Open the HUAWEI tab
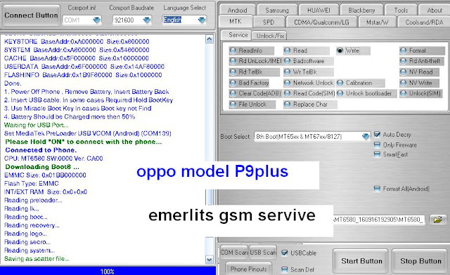The height and width of the screenshot is (275, 450). (319, 11)
